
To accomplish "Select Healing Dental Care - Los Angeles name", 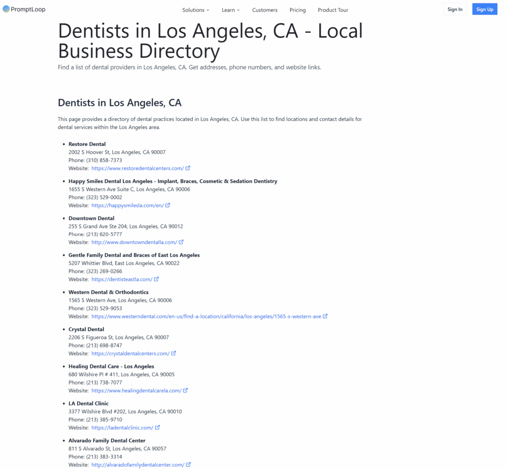I will [x=111, y=366].
